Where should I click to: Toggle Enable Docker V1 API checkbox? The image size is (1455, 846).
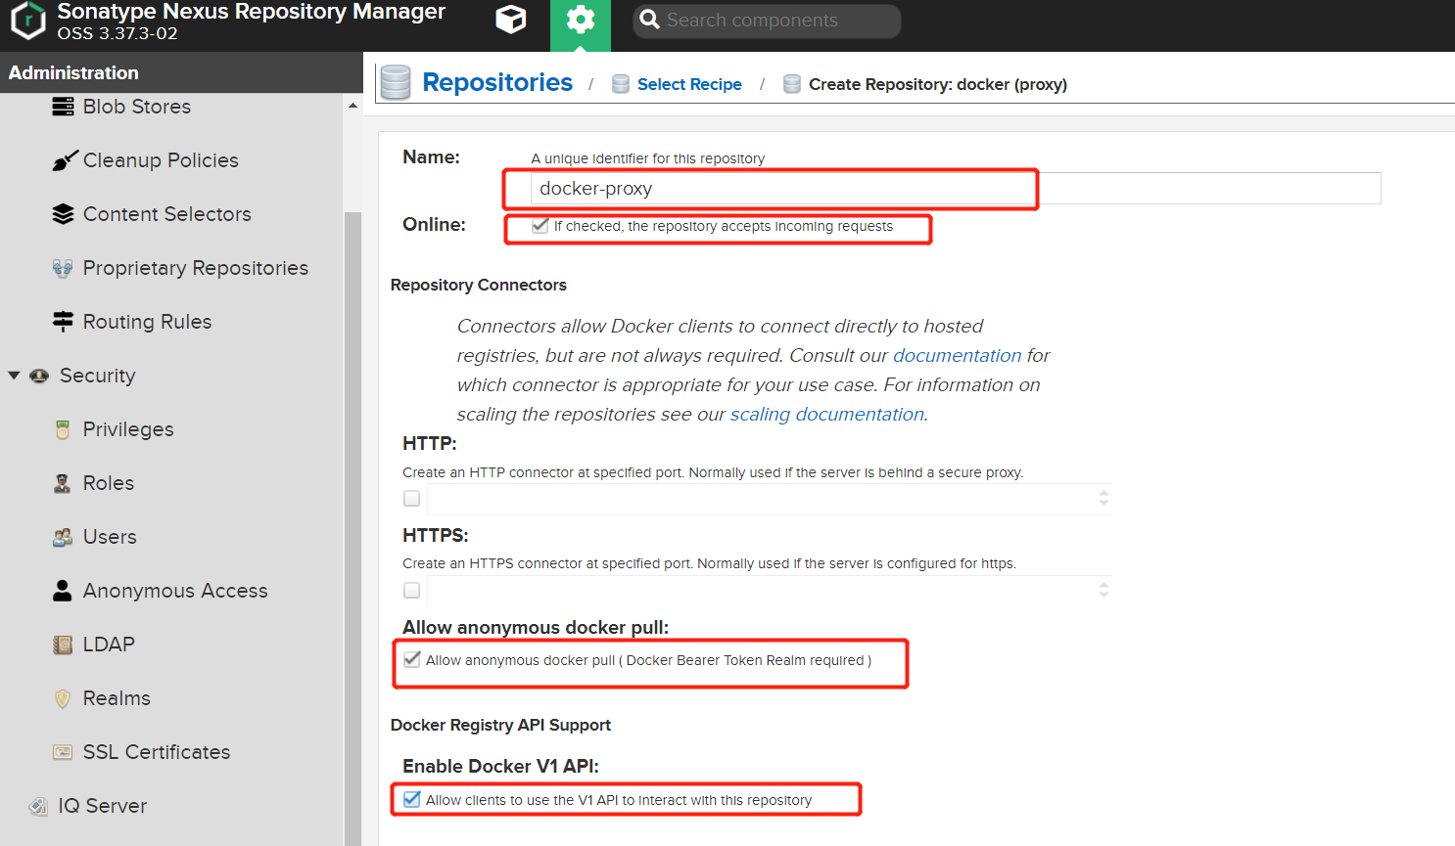(x=412, y=799)
